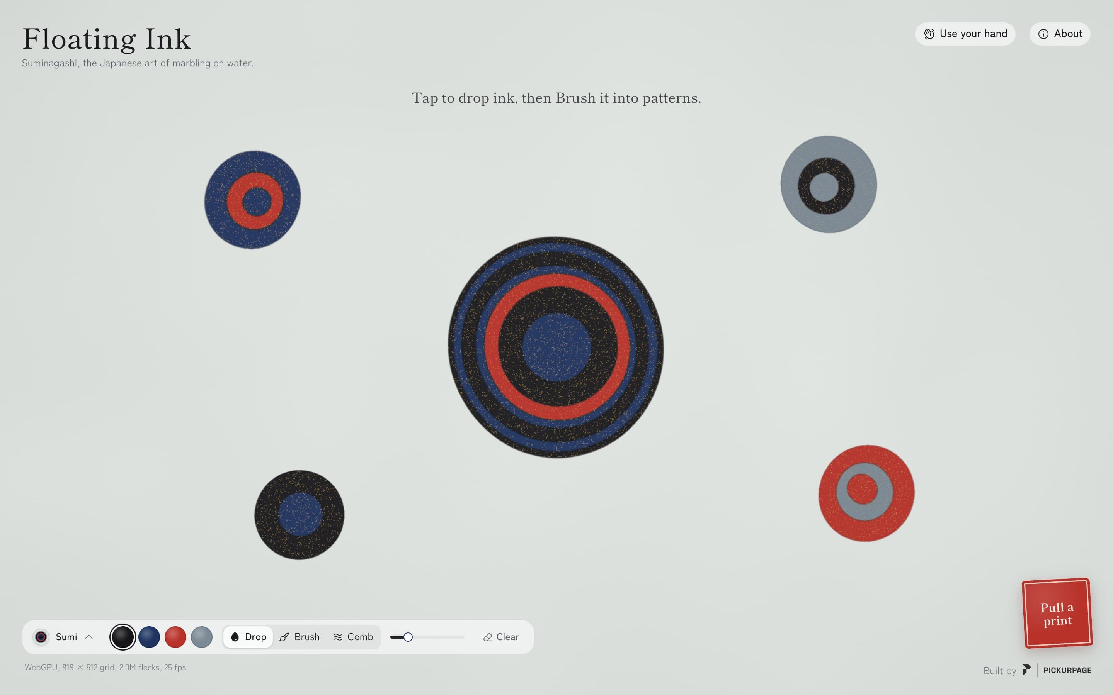Click the Floating Ink title
Viewport: 1113px width, 695px height.
coord(106,39)
